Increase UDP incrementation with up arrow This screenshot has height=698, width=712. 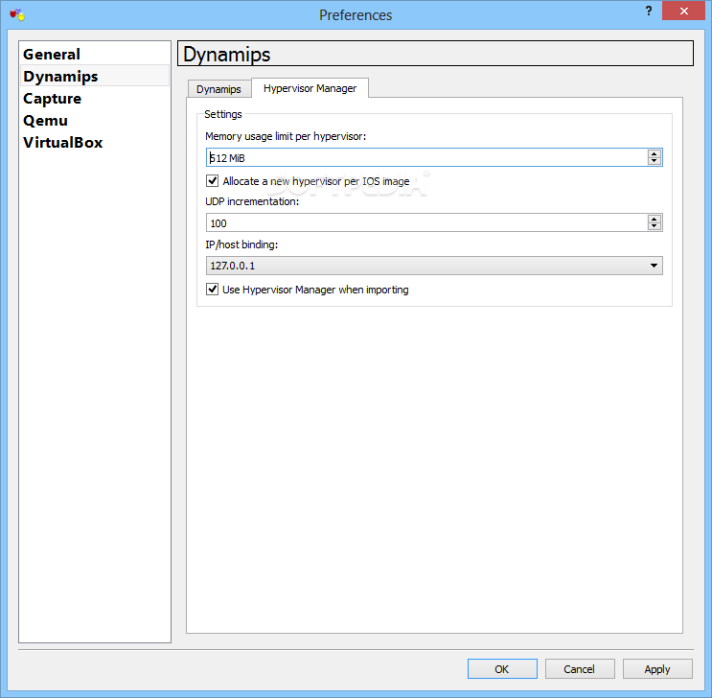(654, 219)
